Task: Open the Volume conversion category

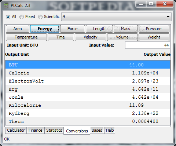Action: click(122, 37)
